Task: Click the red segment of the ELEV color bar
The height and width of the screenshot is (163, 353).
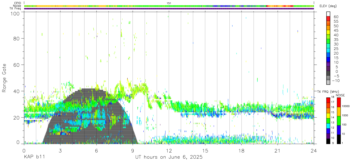Action: point(329,18)
